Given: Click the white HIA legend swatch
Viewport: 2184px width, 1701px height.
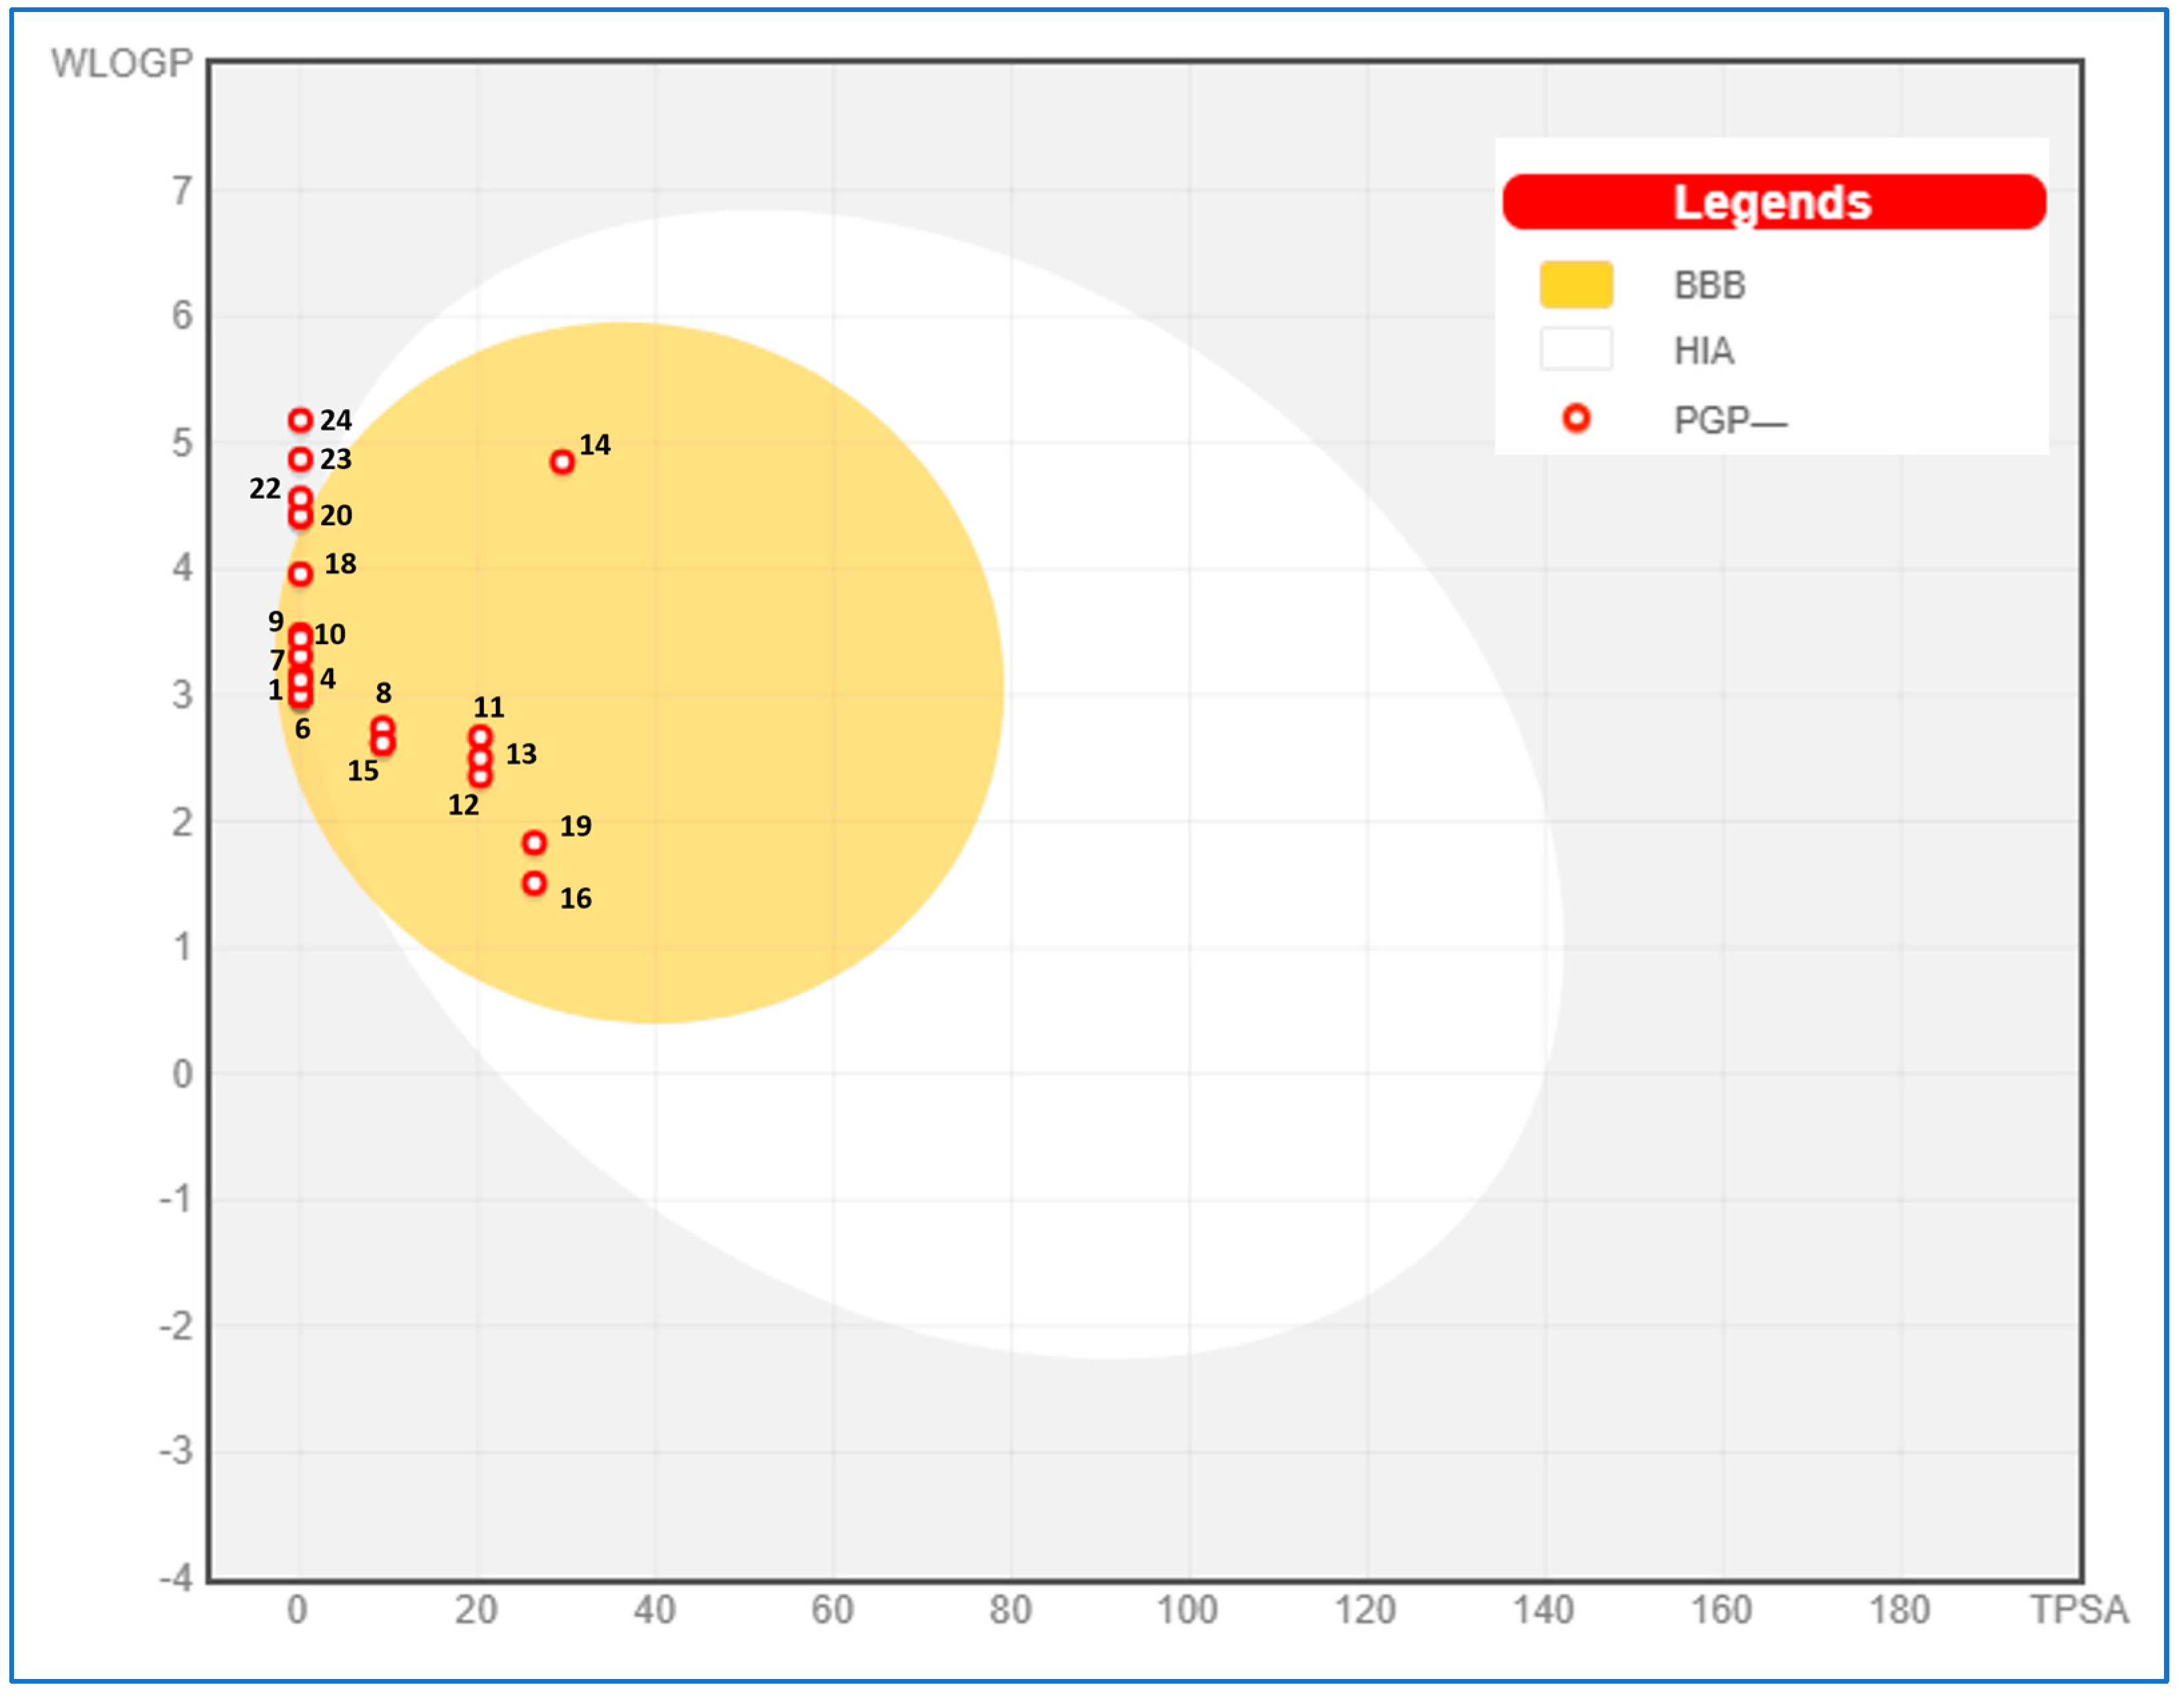Looking at the screenshot, I should click(x=1576, y=350).
